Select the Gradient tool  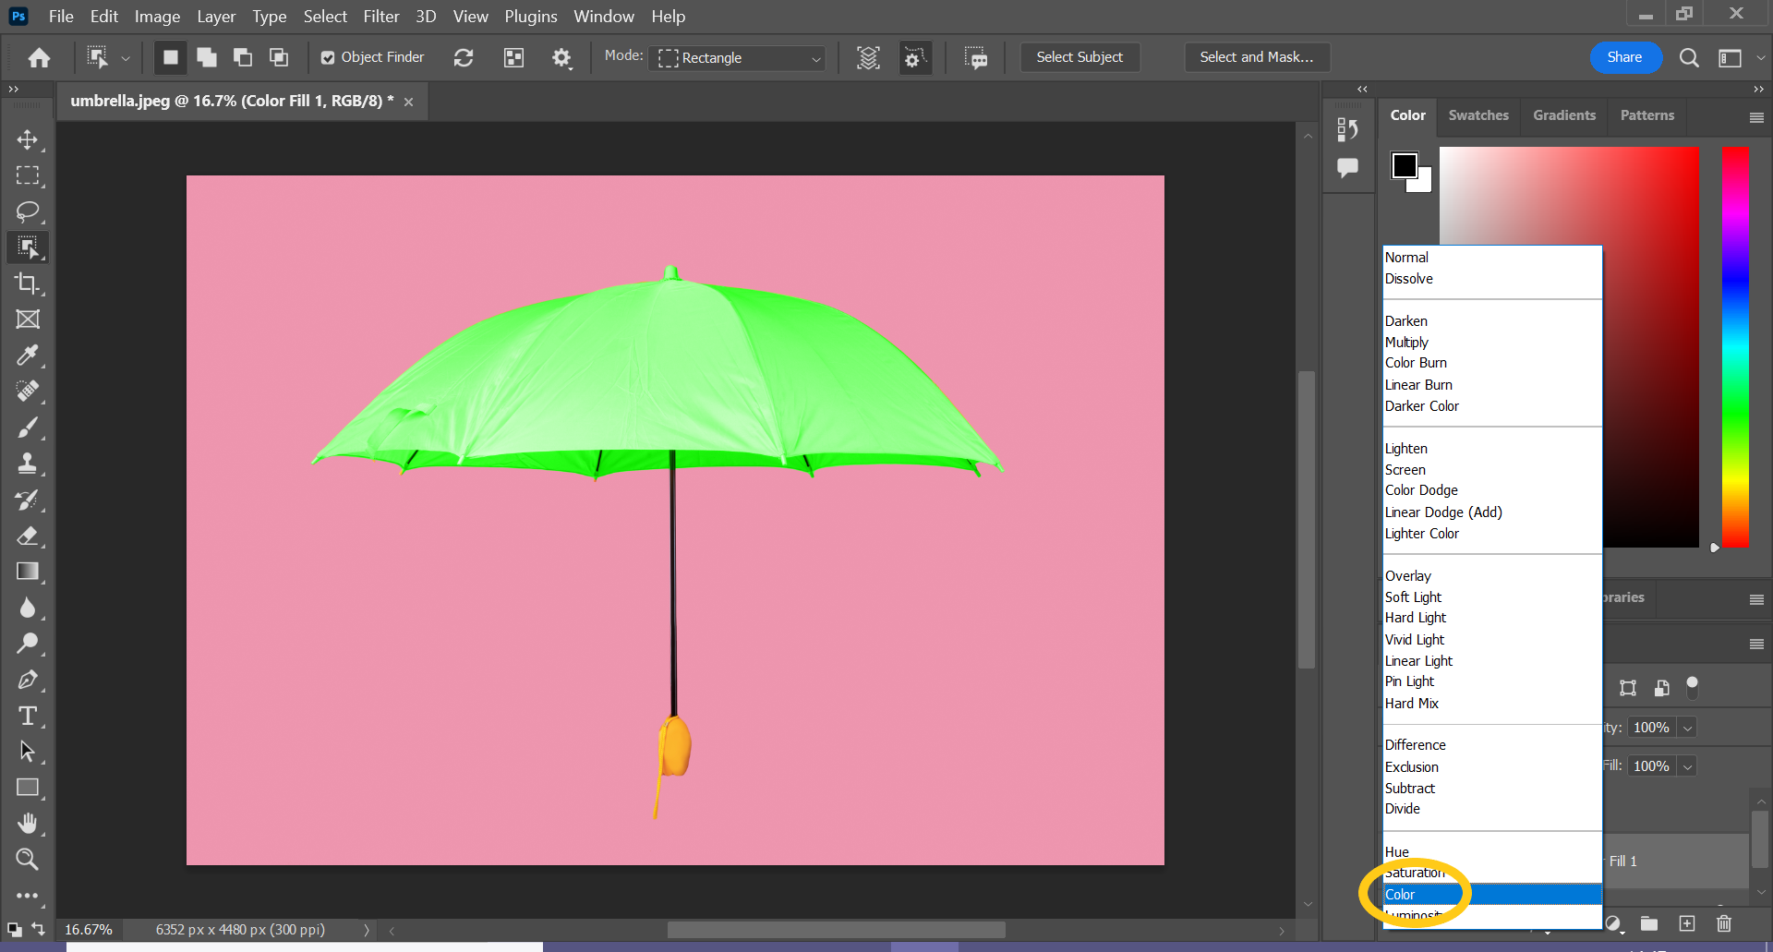(28, 572)
